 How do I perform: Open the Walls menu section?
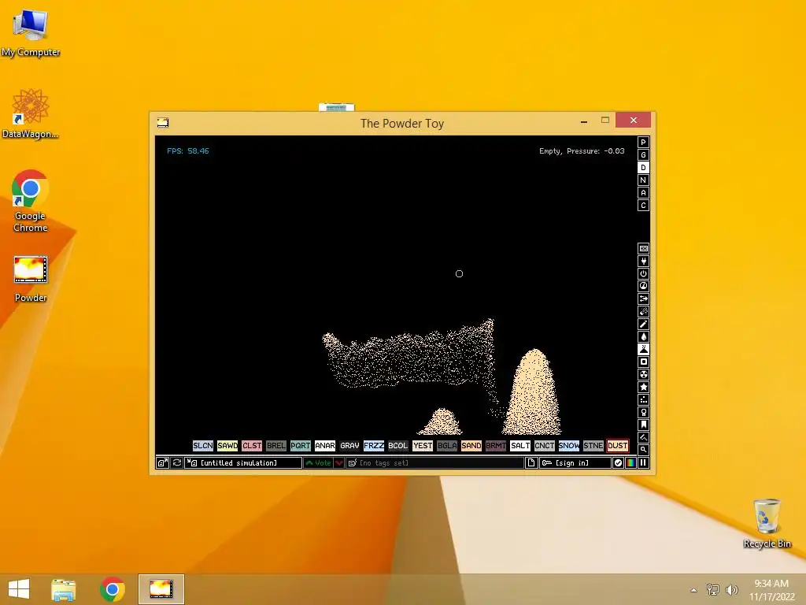tap(643, 248)
